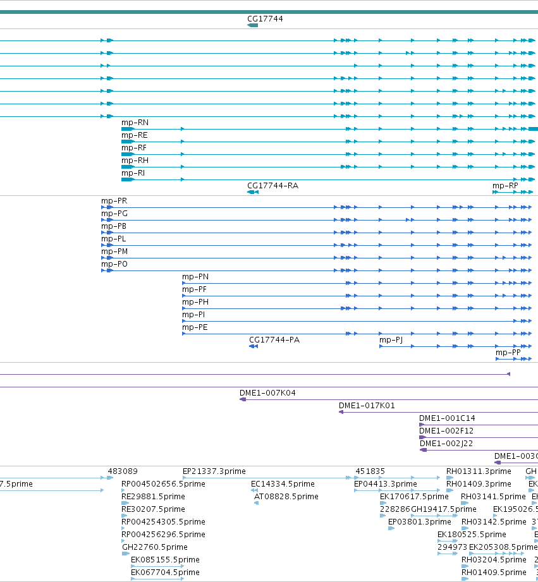Select the EK170617.5prime EST label
This screenshot has height=582, width=538.
pos(414,496)
